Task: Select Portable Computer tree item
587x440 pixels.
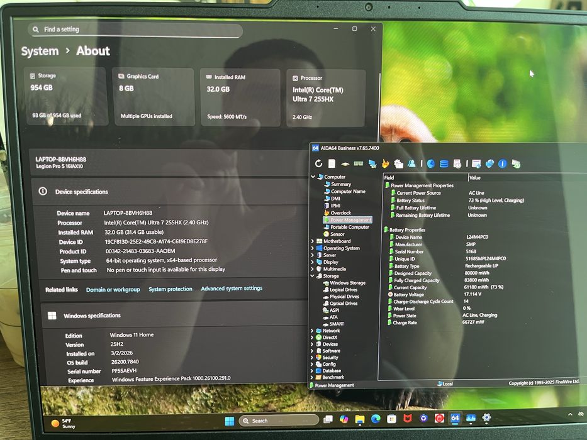Action: 347,227
